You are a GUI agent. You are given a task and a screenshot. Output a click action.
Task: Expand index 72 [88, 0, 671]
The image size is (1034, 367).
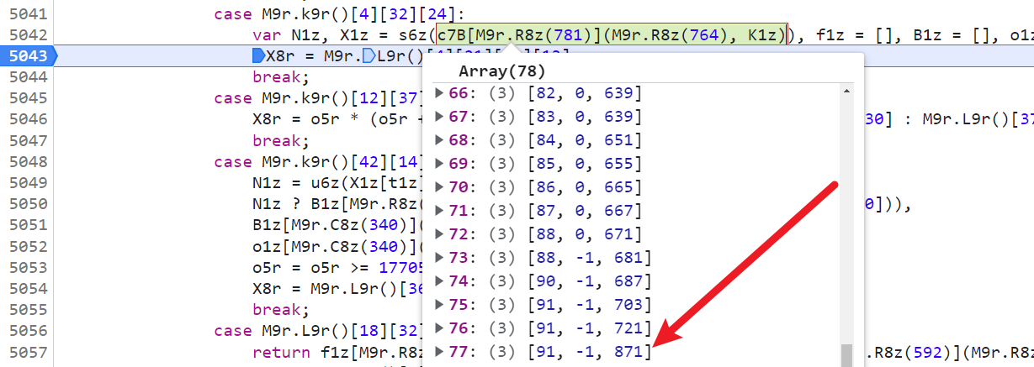pyautogui.click(x=440, y=233)
